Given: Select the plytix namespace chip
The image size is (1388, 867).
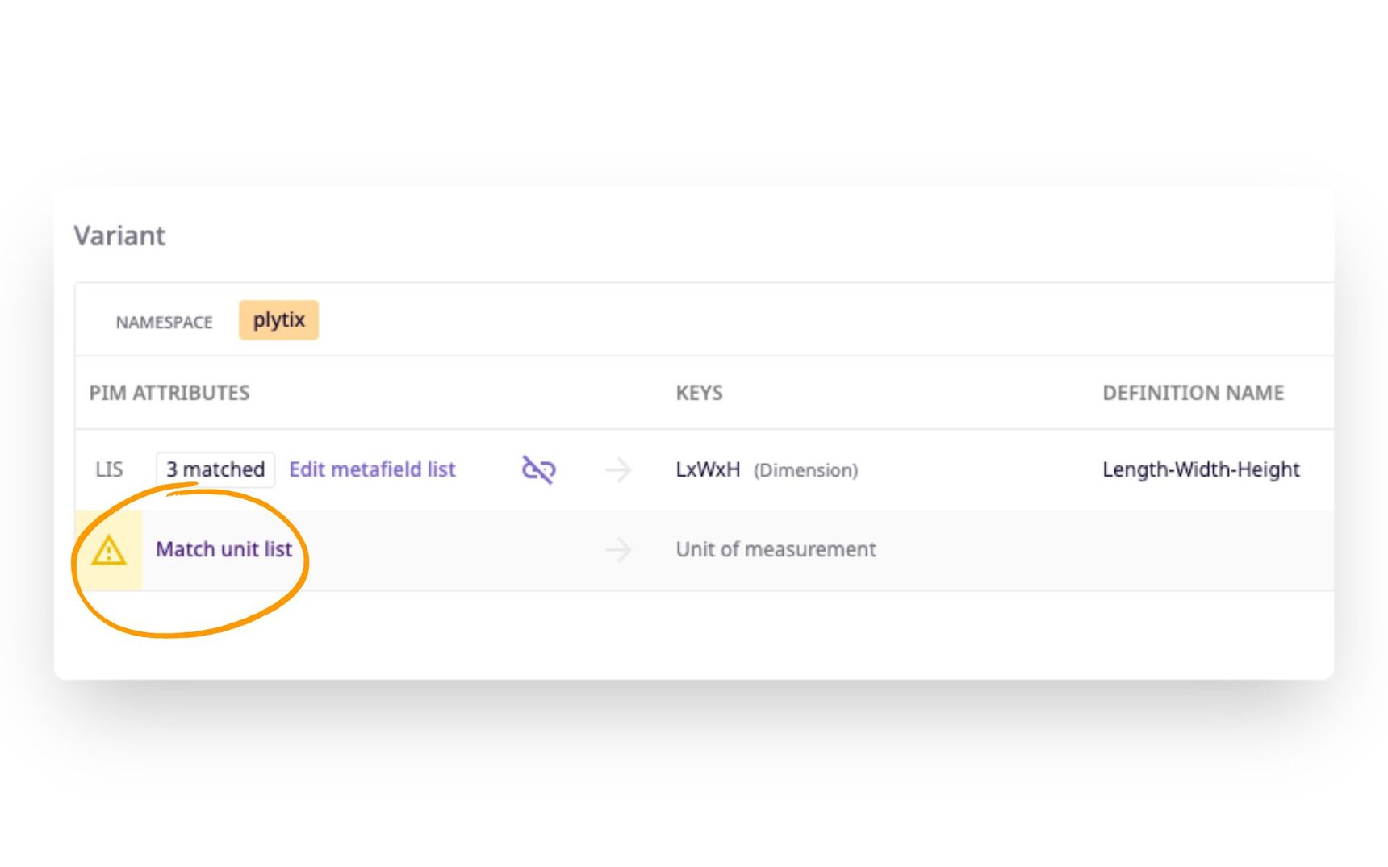Looking at the screenshot, I should (x=278, y=320).
